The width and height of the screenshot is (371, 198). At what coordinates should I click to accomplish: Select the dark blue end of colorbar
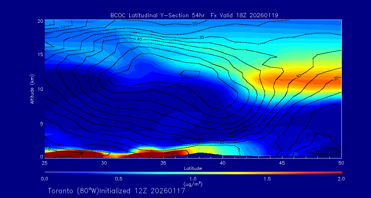47,173
